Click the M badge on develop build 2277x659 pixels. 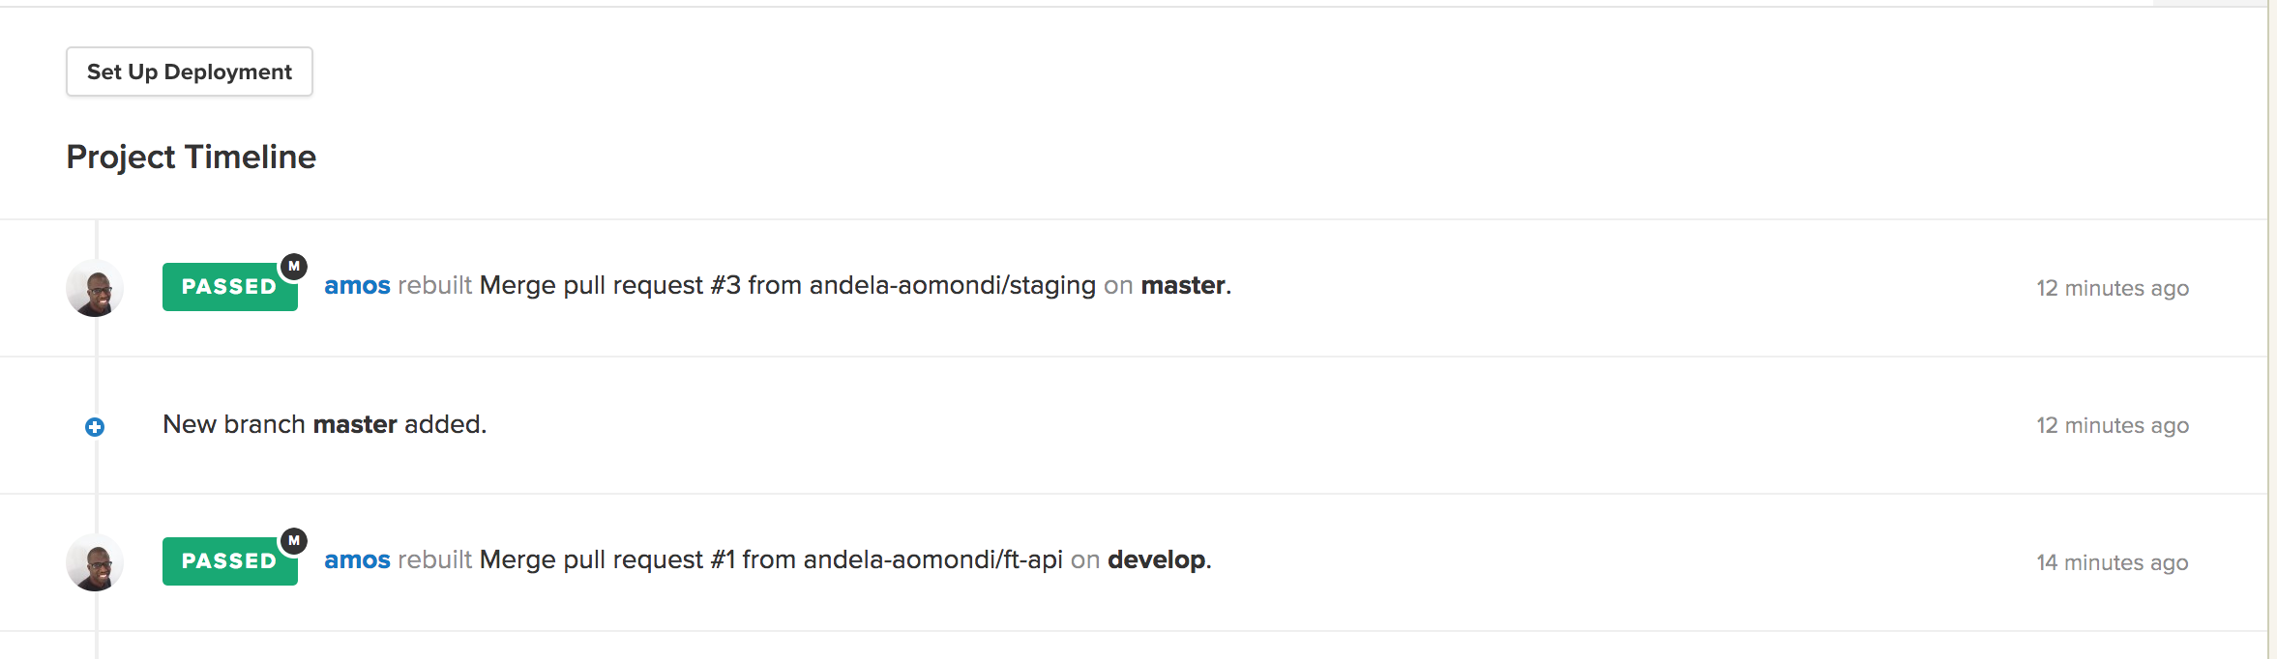(294, 540)
